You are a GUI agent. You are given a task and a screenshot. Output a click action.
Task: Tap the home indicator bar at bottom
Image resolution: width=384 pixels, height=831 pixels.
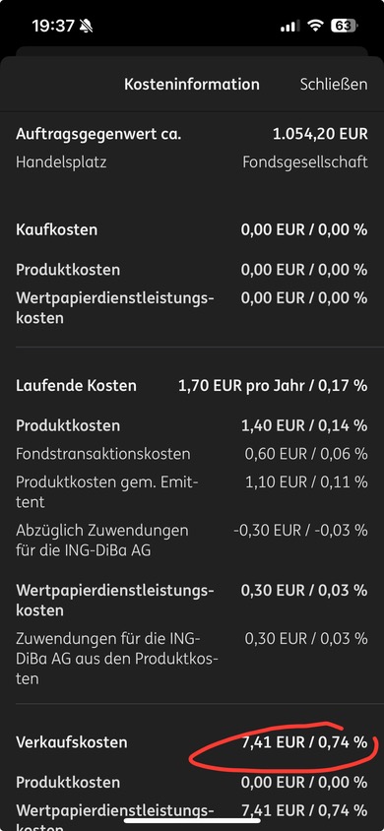click(192, 822)
